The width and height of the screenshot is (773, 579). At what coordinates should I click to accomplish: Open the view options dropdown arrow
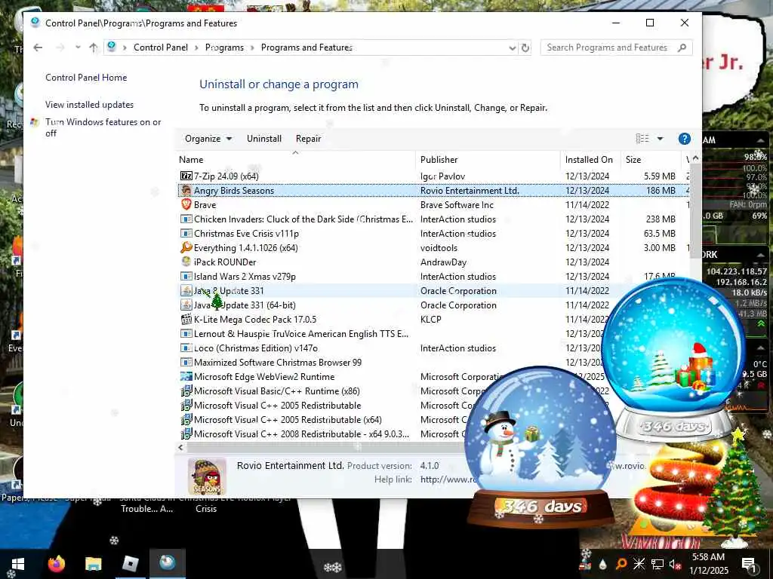click(660, 139)
